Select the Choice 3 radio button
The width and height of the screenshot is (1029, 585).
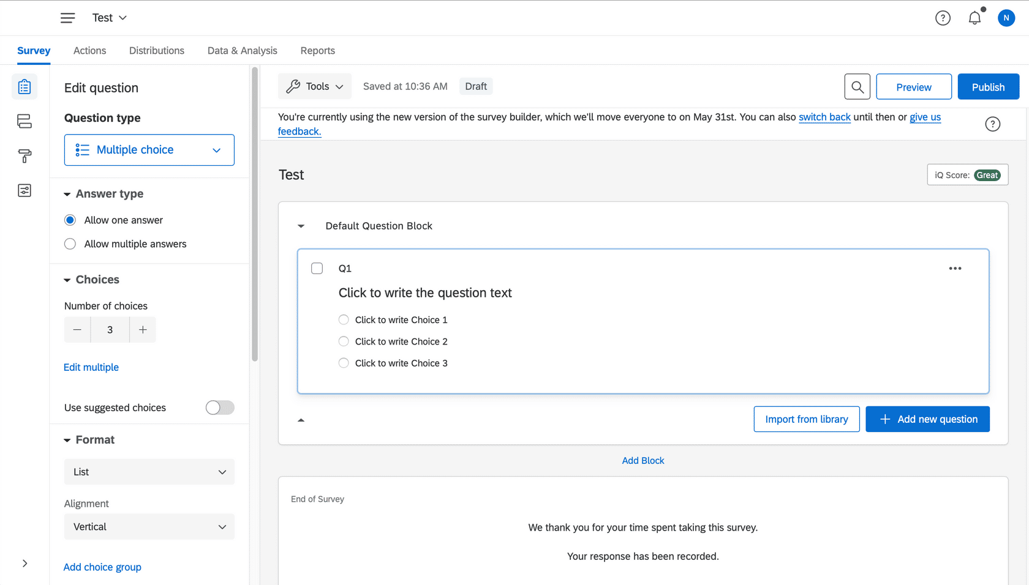point(344,363)
